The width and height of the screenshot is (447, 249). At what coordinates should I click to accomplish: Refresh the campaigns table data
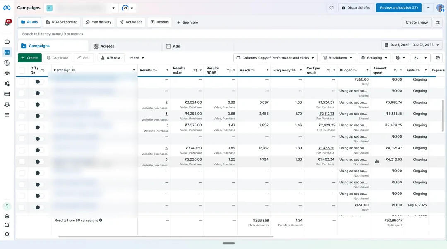(331, 8)
